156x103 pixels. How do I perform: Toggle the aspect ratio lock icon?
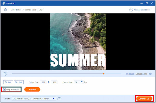[49, 82]
